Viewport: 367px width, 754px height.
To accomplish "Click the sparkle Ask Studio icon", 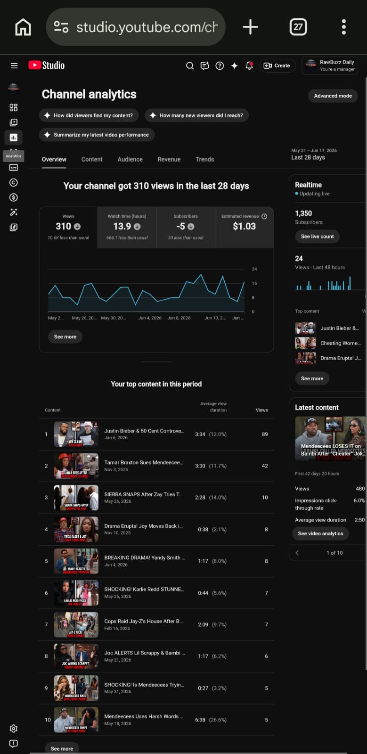I will [234, 66].
